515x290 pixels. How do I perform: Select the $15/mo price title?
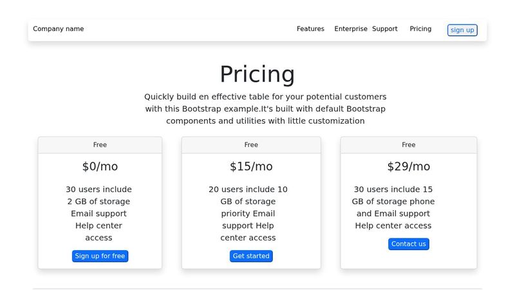251,166
